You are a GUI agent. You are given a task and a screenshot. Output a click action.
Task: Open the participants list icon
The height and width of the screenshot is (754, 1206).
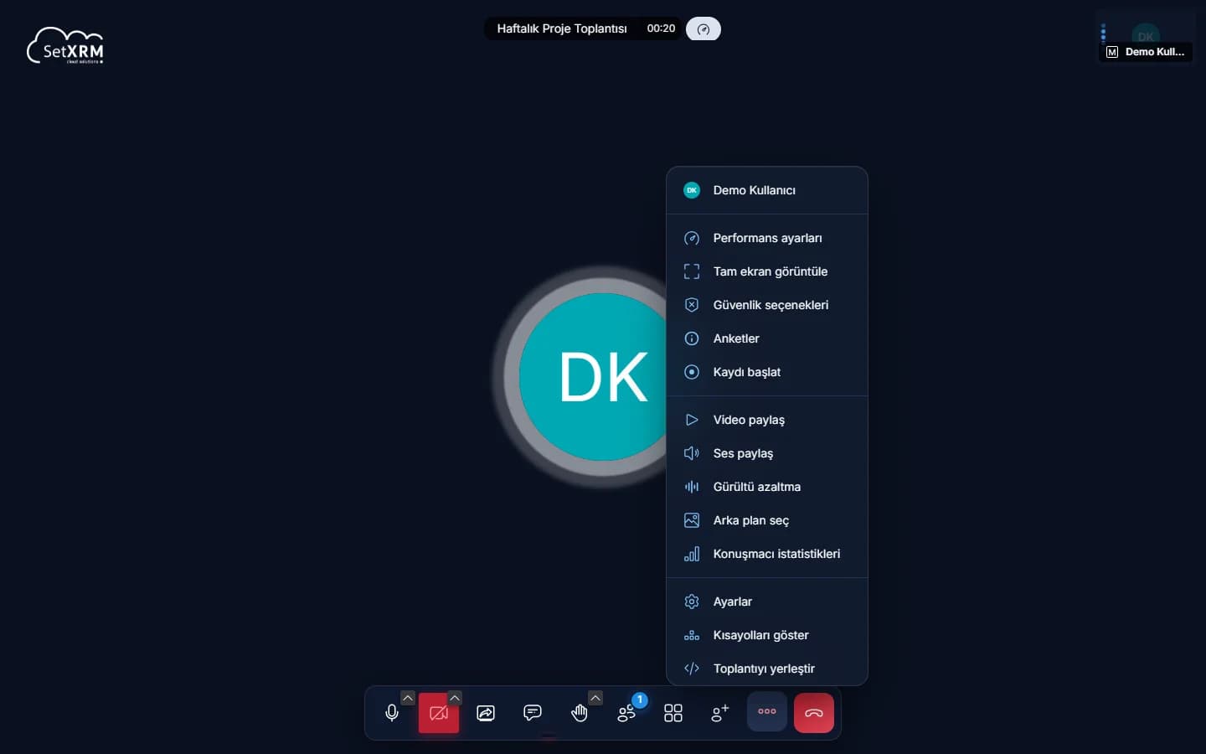626,713
